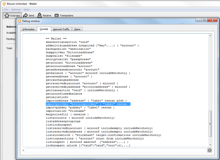Select the Console tab

44,29
